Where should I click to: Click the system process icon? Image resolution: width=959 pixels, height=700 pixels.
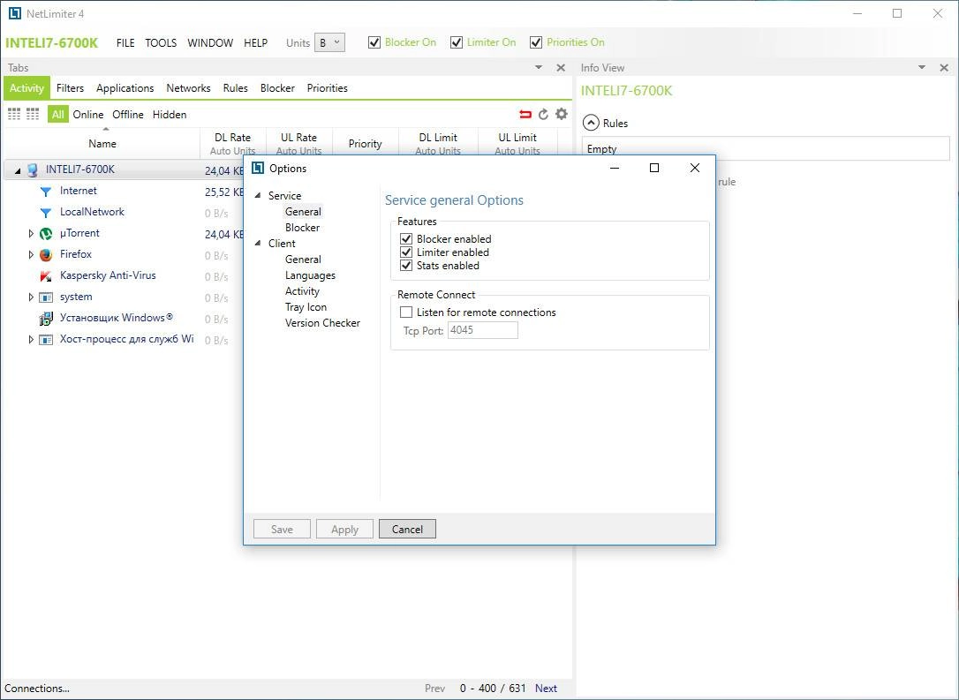46,297
